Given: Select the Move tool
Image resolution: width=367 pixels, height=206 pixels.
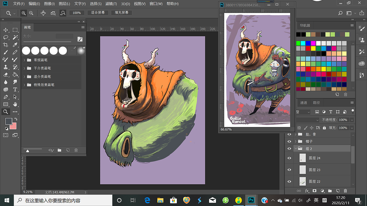Looking at the screenshot, I should point(5,30).
